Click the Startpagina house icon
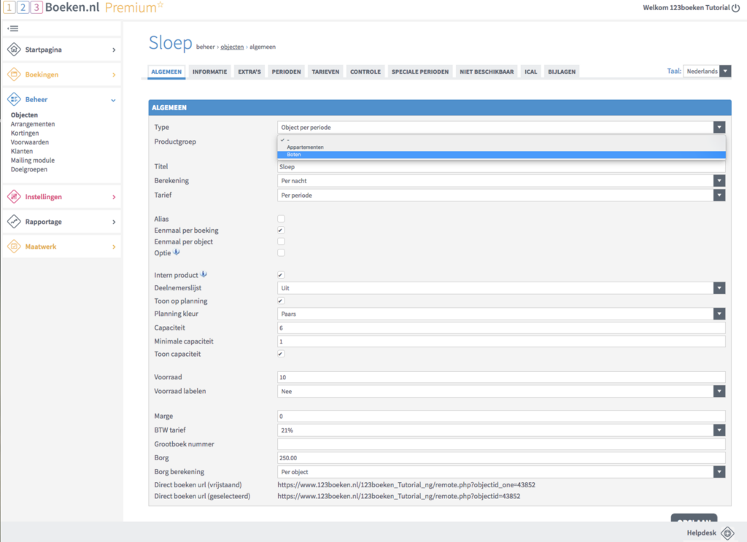The width and height of the screenshot is (747, 542). pyautogui.click(x=15, y=49)
